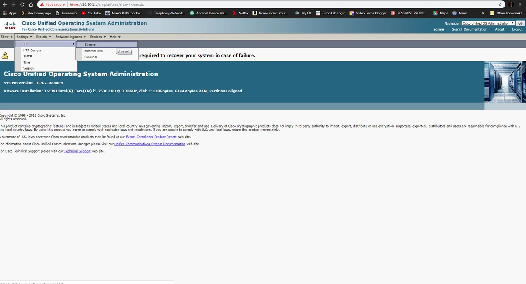The height and width of the screenshot is (284, 526).
Task: Click the Technical Support link
Action: (x=77, y=151)
